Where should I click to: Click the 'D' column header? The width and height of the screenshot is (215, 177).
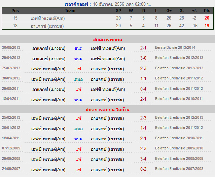click(x=144, y=11)
